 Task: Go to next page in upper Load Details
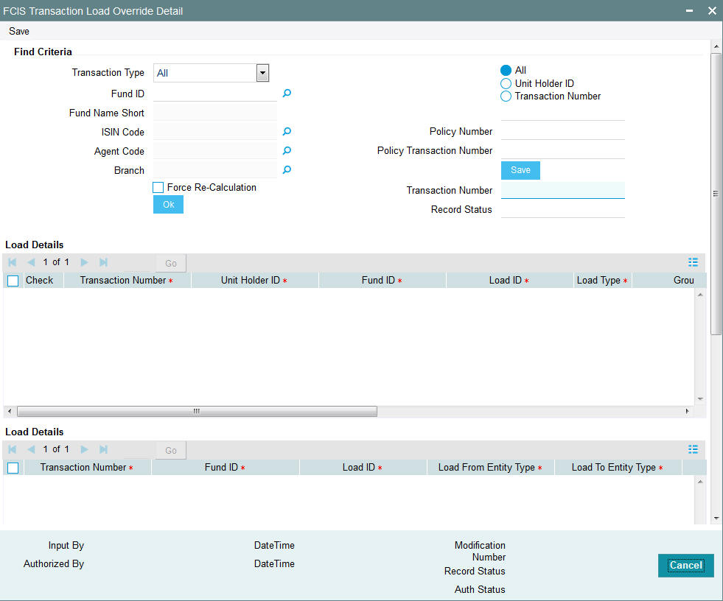point(84,262)
